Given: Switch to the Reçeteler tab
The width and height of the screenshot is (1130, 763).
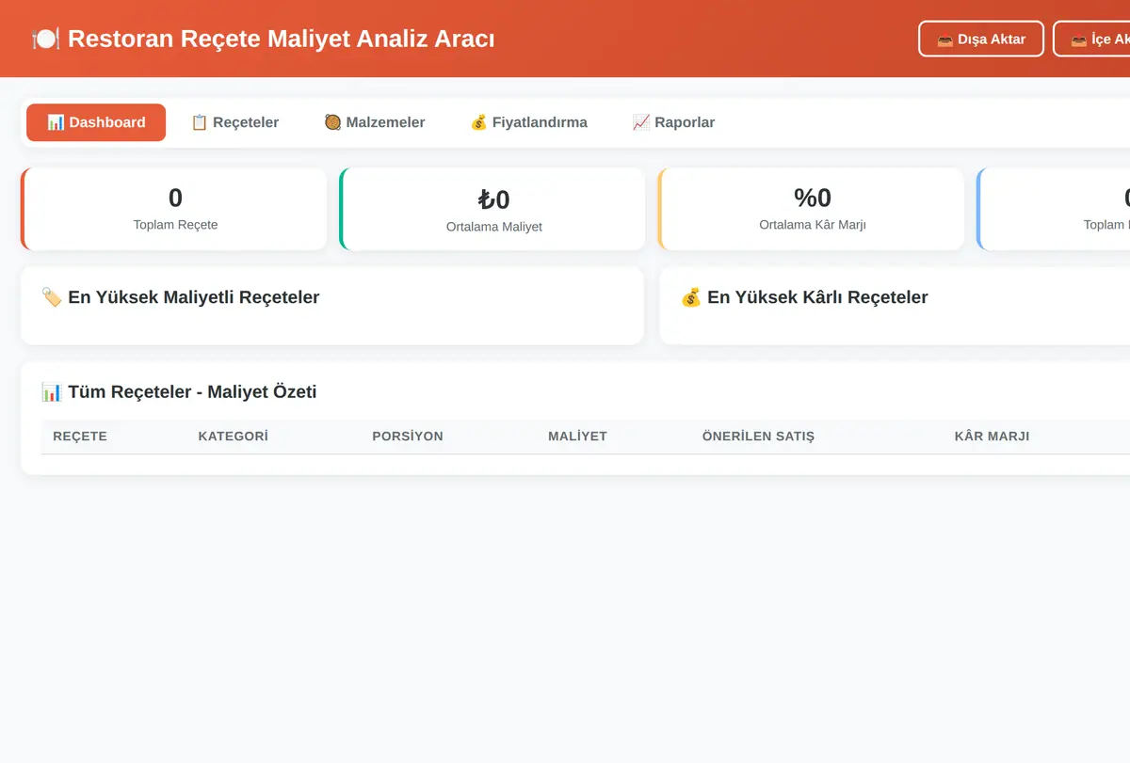Looking at the screenshot, I should 234,122.
